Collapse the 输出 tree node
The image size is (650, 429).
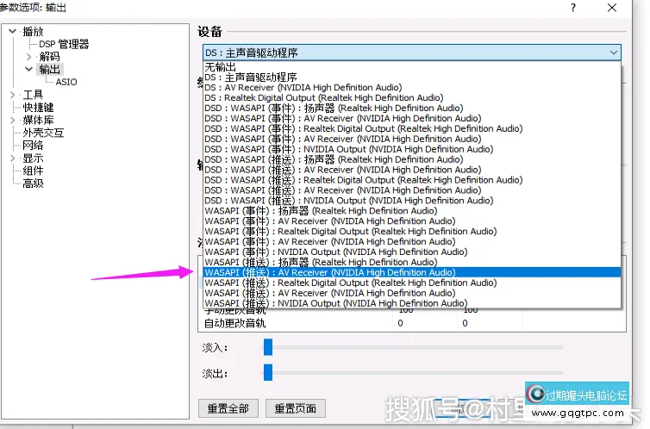[28, 69]
